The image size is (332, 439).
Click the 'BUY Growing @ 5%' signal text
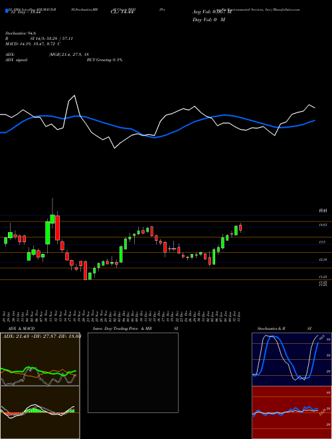tap(104, 60)
